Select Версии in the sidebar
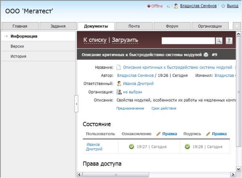 point(38,46)
